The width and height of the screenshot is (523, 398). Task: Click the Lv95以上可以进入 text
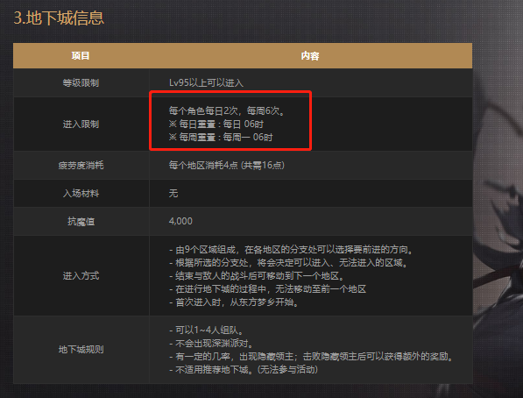pos(206,82)
